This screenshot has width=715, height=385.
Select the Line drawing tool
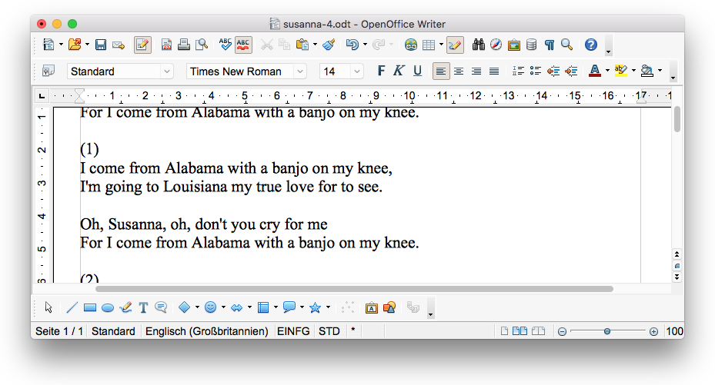point(72,307)
